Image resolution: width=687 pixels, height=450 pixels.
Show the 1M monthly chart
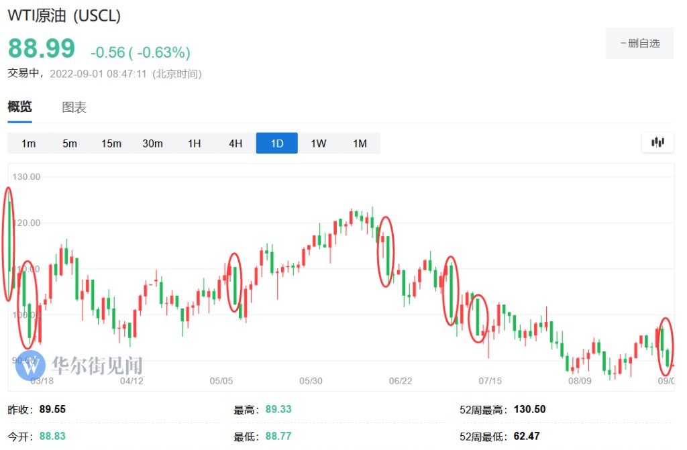360,144
